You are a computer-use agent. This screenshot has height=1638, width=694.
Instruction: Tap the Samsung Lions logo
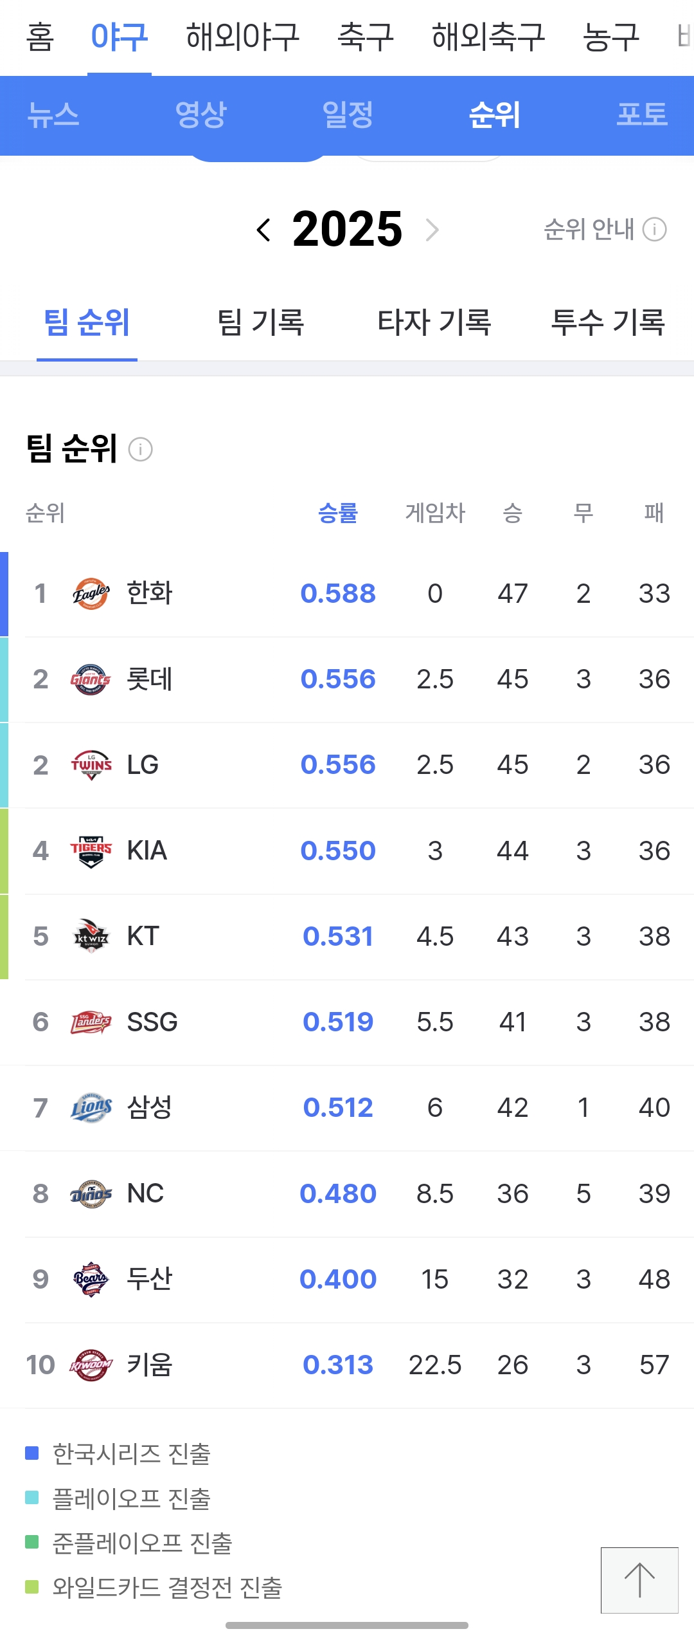[91, 1108]
